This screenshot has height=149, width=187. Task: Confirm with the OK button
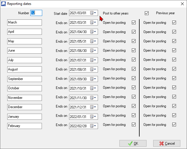pyautogui.click(x=133, y=143)
